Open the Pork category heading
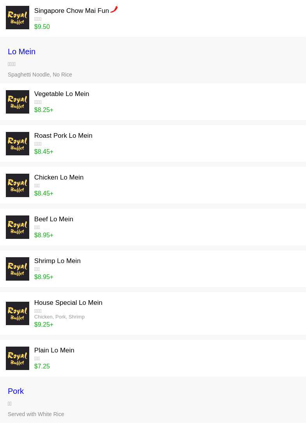 pyautogui.click(x=16, y=391)
